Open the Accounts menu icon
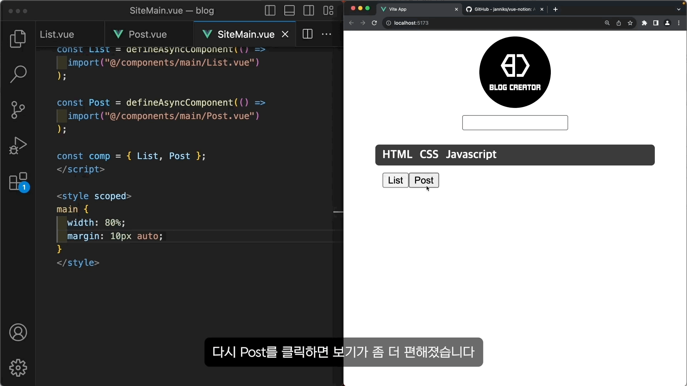This screenshot has height=386, width=687. 18,332
